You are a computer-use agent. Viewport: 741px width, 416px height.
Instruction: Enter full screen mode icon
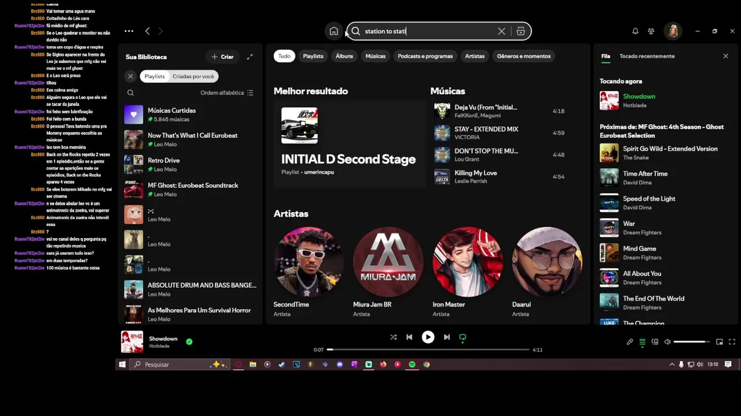point(732,341)
